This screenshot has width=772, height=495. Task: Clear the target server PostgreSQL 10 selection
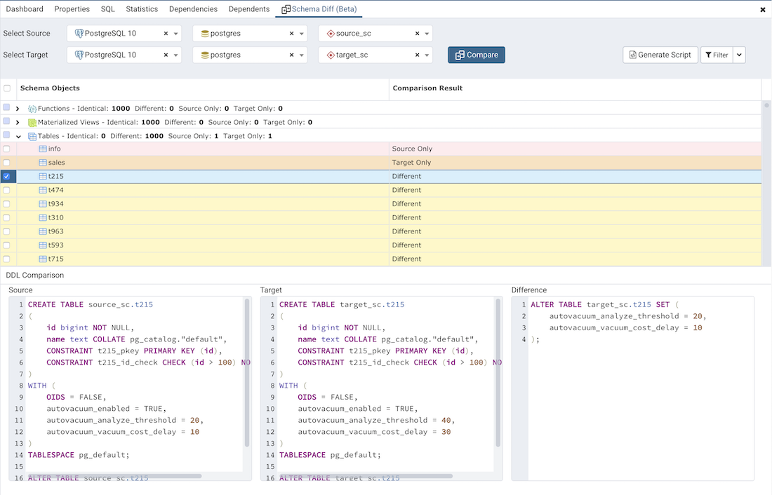(166, 55)
